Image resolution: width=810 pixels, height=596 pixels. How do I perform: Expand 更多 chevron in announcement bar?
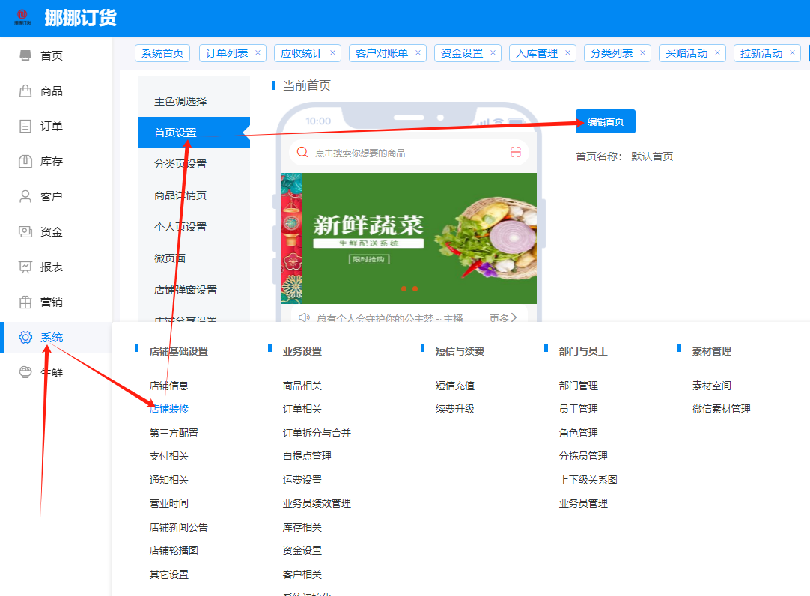(x=514, y=317)
